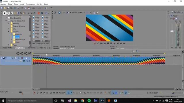The height and width of the screenshot is (103, 184).
Task: Select file 15.jpg in Explorer
Action: pos(36,17)
